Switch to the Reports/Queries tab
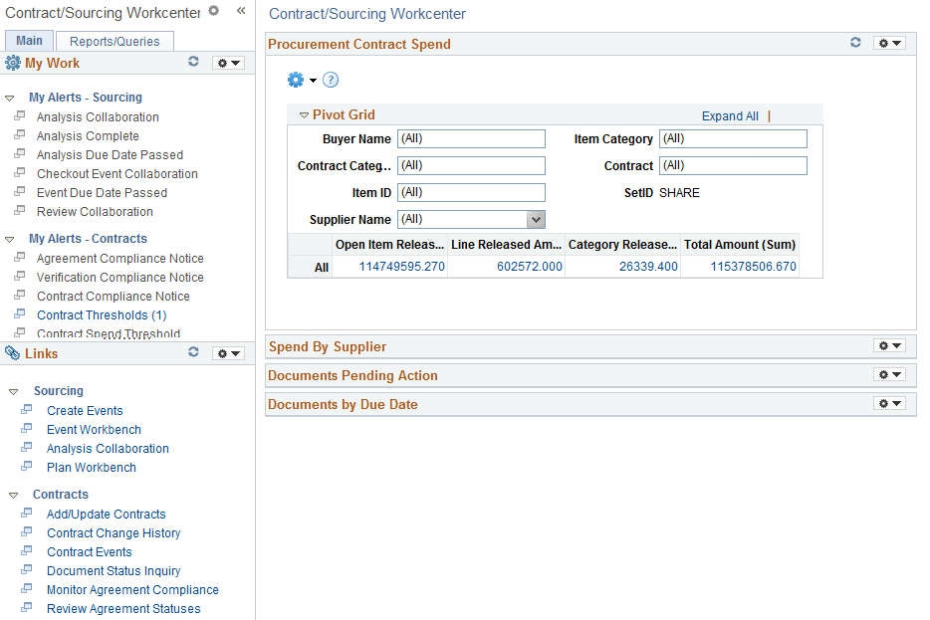The height and width of the screenshot is (620, 930). 115,41
